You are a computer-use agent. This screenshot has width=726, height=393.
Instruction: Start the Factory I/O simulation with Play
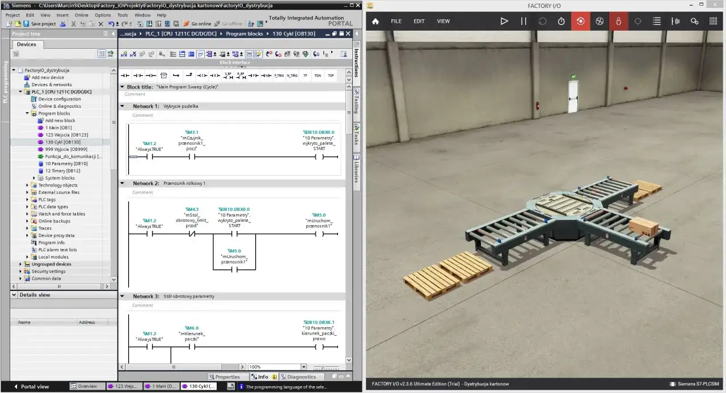click(504, 21)
